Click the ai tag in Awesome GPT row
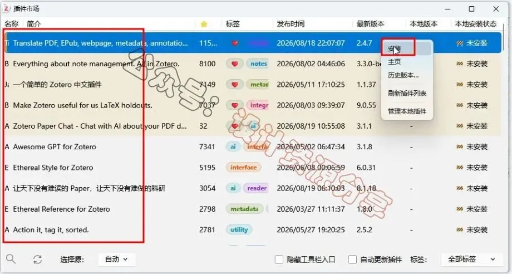Viewport: 512px width, 274px height. (233, 146)
